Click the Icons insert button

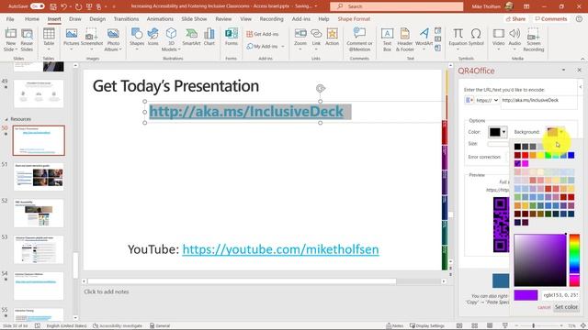pos(153,38)
